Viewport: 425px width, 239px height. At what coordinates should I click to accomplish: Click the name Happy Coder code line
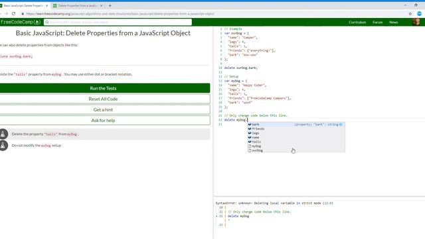(x=247, y=85)
